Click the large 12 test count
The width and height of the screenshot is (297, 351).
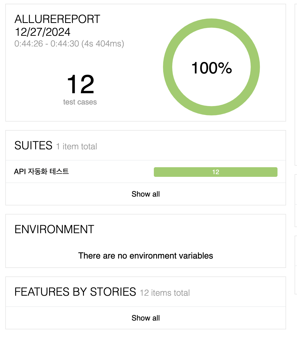click(80, 84)
